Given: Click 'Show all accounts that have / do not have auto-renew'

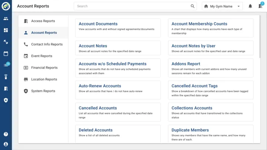Looking at the screenshot, I should click(x=111, y=91).
